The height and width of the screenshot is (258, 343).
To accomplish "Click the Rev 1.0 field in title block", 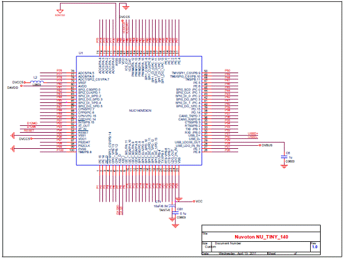I will click(x=315, y=246).
